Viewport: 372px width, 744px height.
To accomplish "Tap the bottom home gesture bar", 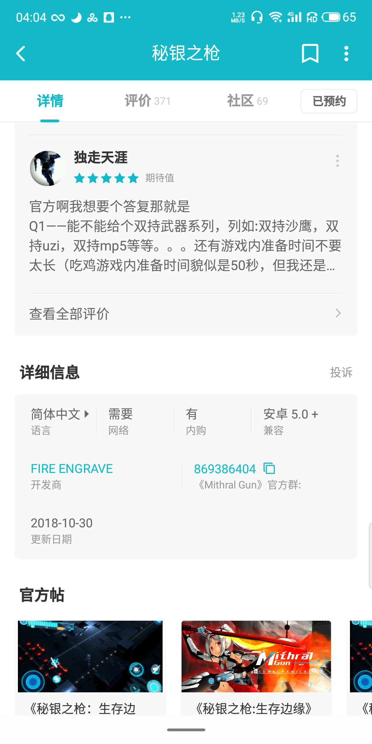I will 186,730.
